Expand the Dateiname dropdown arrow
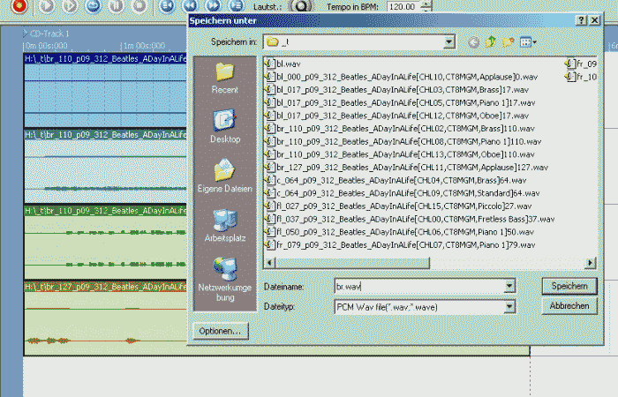The width and height of the screenshot is (618, 397). pos(509,287)
